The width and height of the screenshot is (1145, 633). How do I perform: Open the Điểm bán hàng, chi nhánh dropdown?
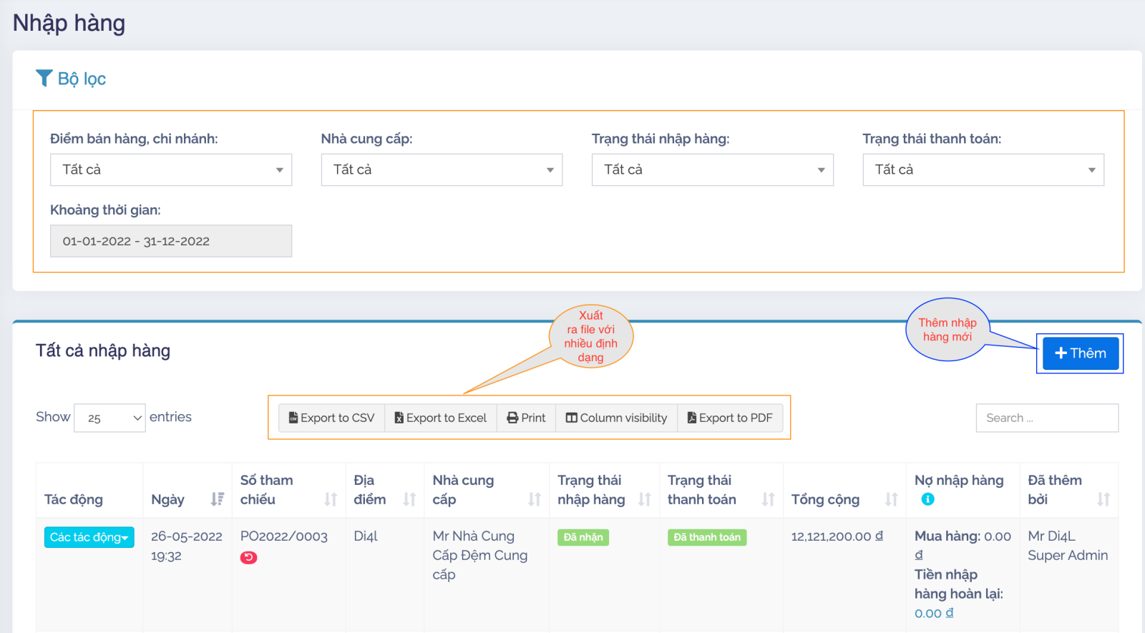point(171,170)
